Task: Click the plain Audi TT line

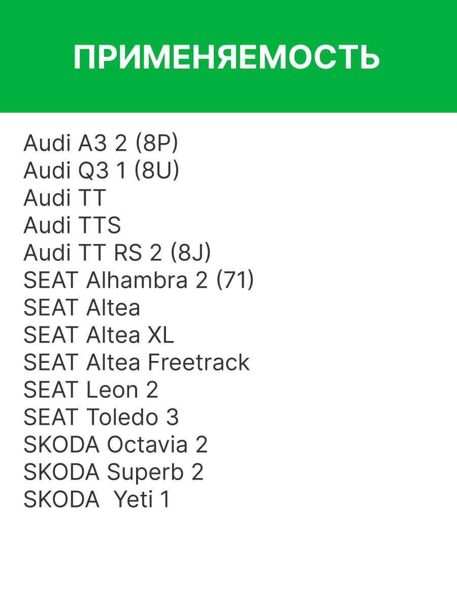Action: (x=64, y=198)
